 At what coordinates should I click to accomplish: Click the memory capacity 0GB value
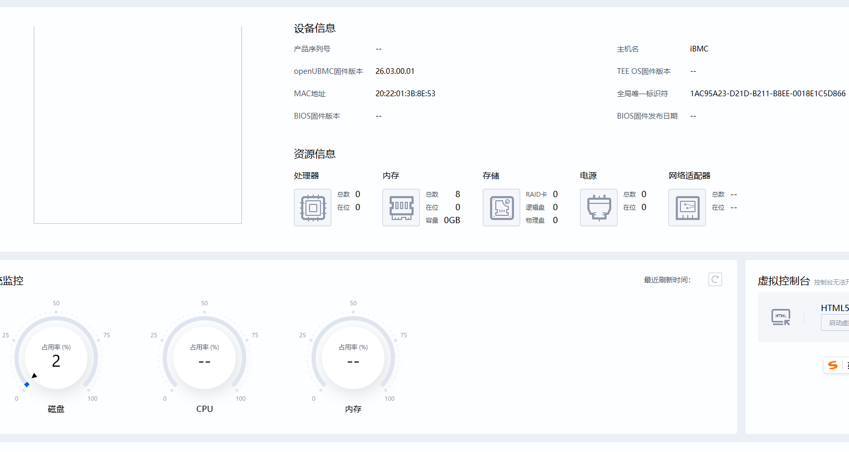click(452, 221)
